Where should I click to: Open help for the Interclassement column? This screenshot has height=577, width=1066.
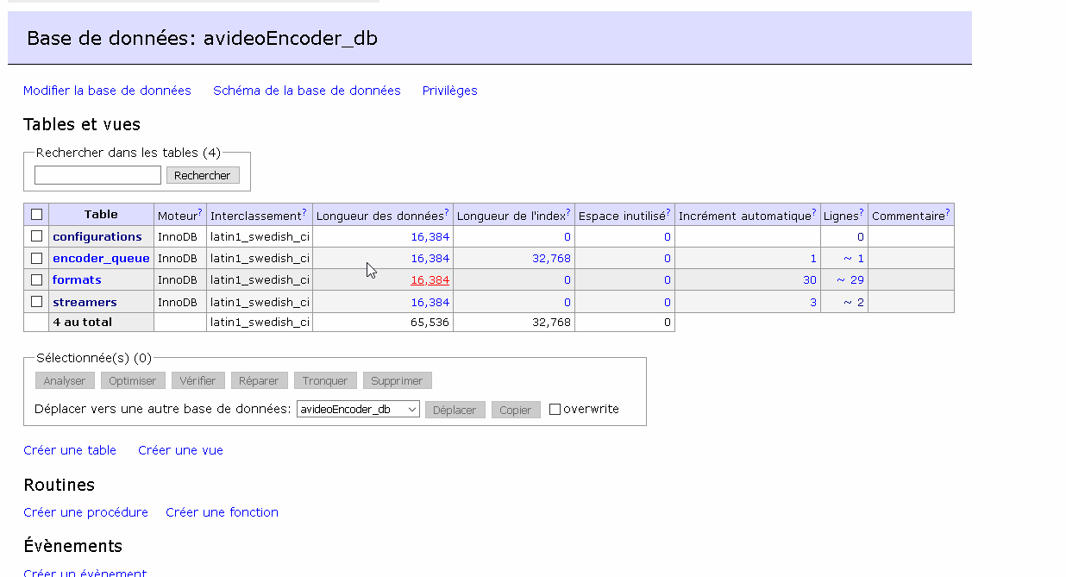point(304,210)
